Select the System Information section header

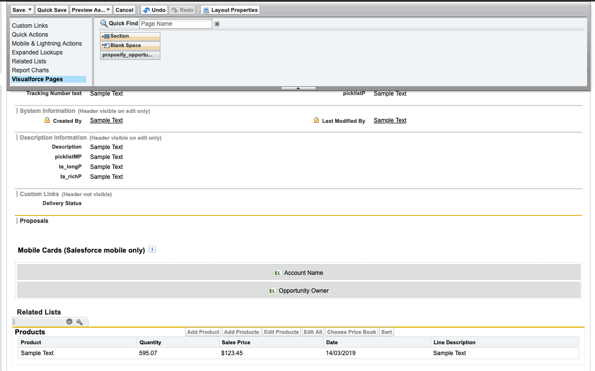pos(48,111)
